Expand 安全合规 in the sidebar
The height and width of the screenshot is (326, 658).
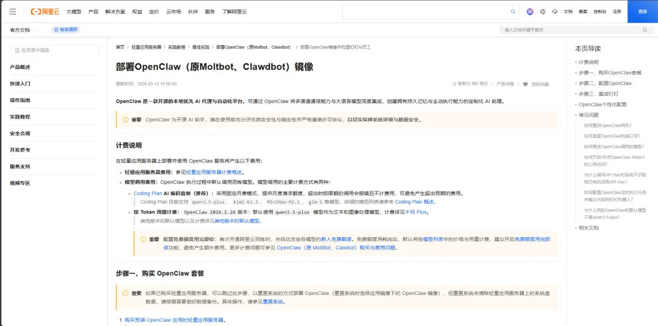pos(20,134)
